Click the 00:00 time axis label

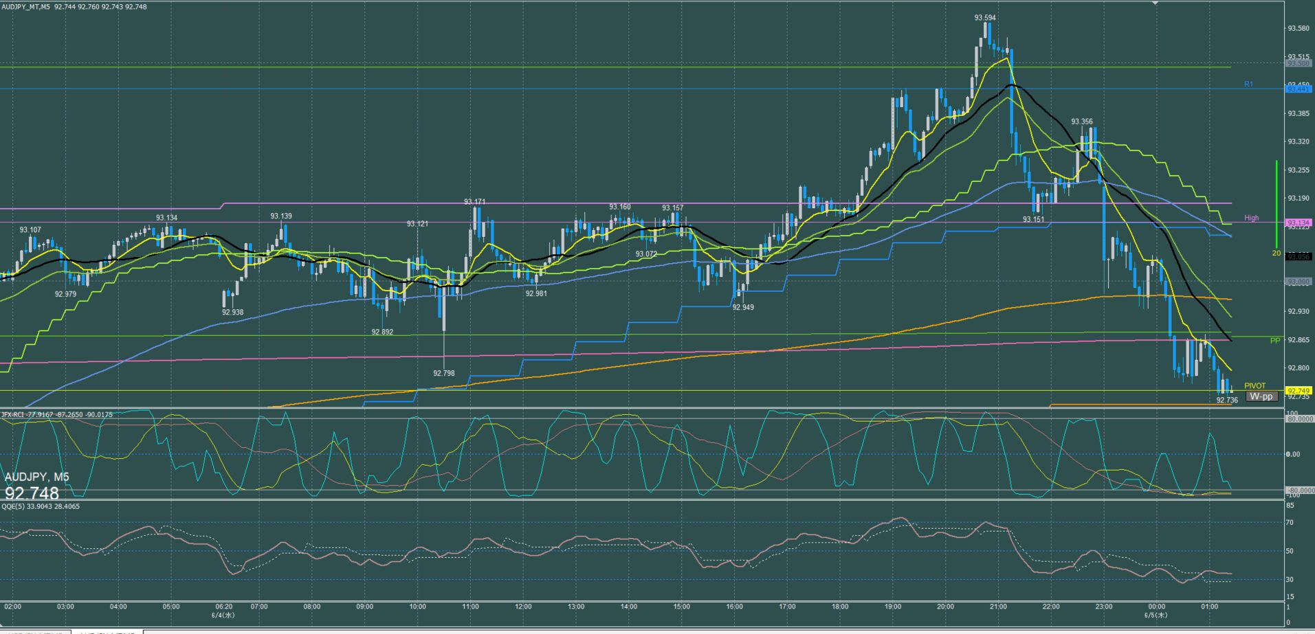(1157, 607)
